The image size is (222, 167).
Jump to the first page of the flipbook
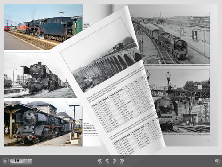pos(99,160)
